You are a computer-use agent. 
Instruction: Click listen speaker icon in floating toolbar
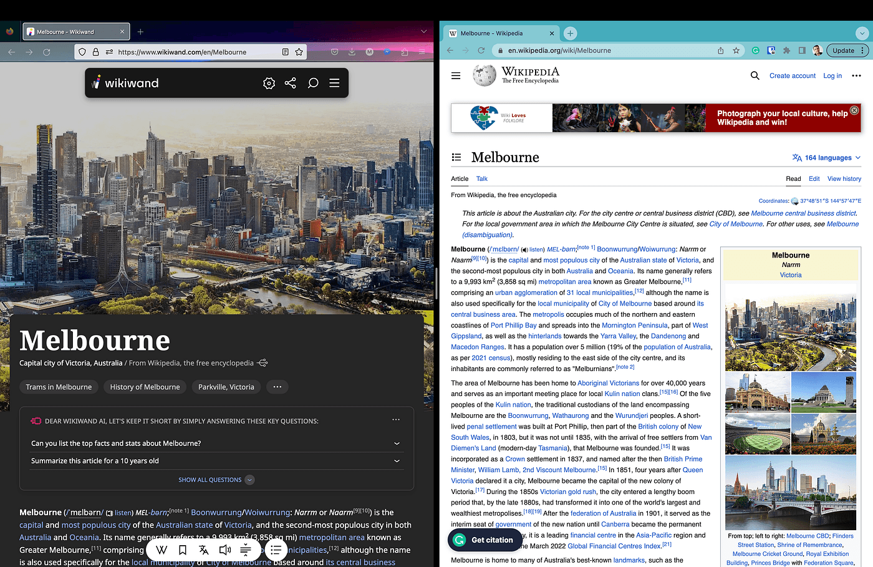pos(224,550)
